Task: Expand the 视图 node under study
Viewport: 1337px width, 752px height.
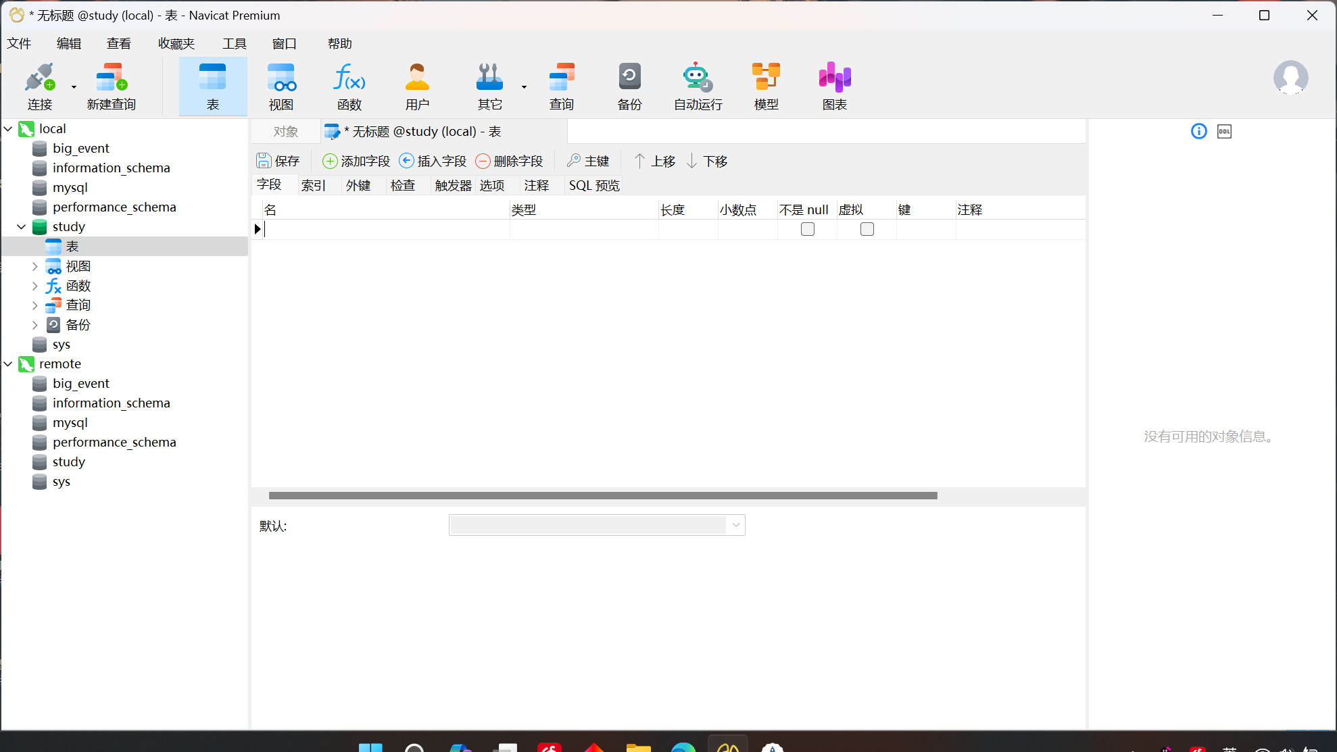Action: tap(35, 267)
